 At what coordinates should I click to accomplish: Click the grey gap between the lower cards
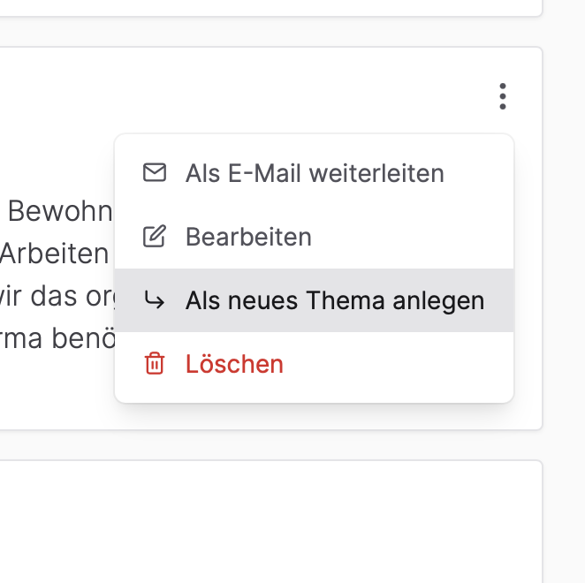point(265,445)
